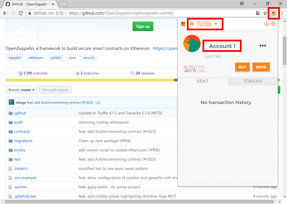Open commit 'removing trailing whitespace'

coord(104,122)
